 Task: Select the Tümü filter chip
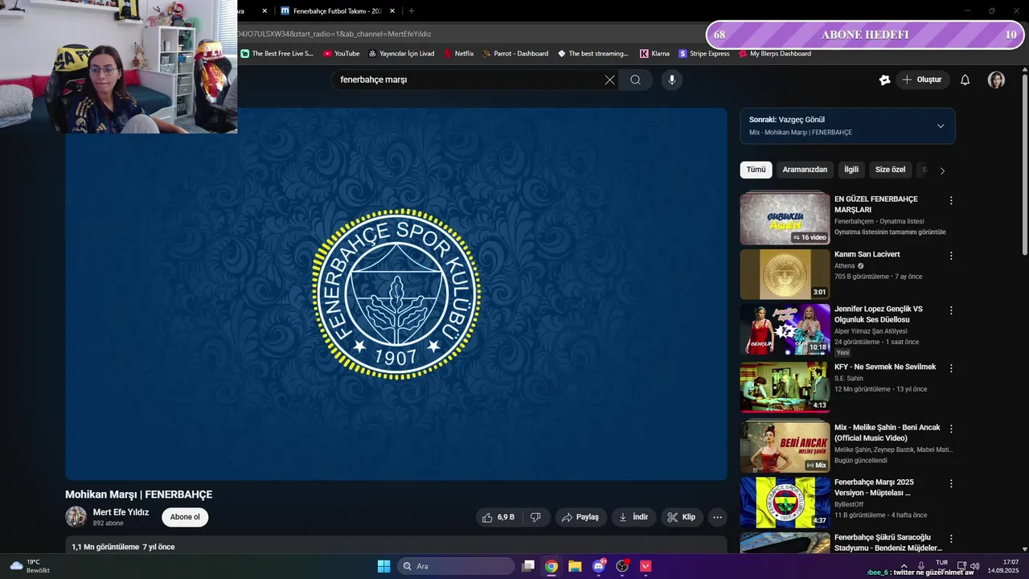coord(756,170)
